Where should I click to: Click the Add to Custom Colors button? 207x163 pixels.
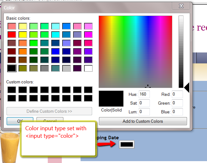(x=143, y=121)
